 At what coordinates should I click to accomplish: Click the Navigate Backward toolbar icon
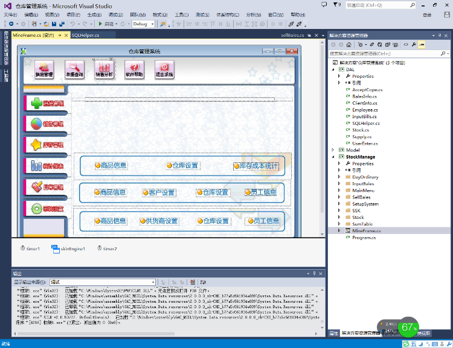(x=11, y=24)
